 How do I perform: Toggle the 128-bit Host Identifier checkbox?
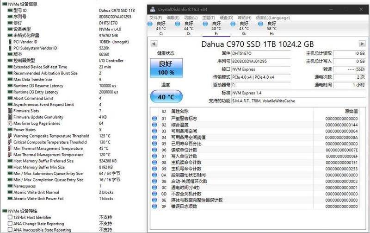click(10, 217)
